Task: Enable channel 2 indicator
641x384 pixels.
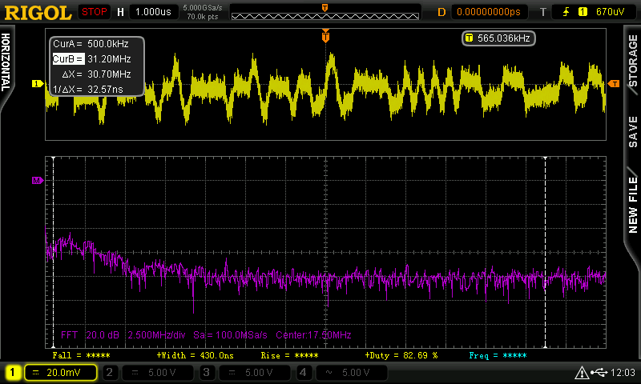Action: click(110, 372)
